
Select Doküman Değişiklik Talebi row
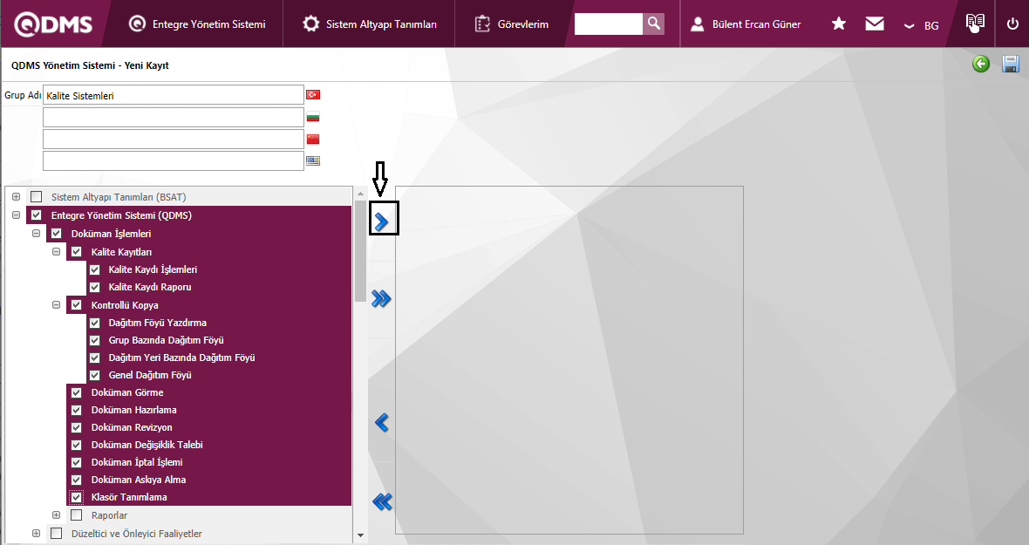tap(209, 445)
